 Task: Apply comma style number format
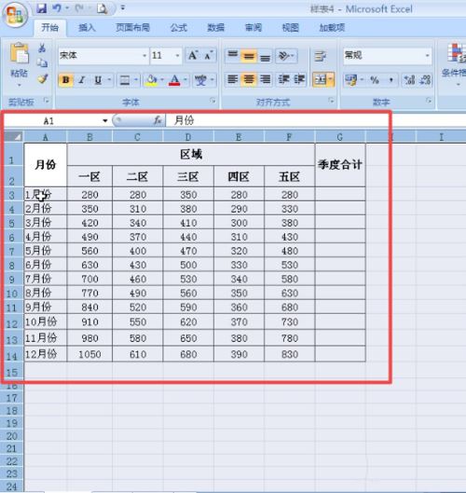coord(391,80)
